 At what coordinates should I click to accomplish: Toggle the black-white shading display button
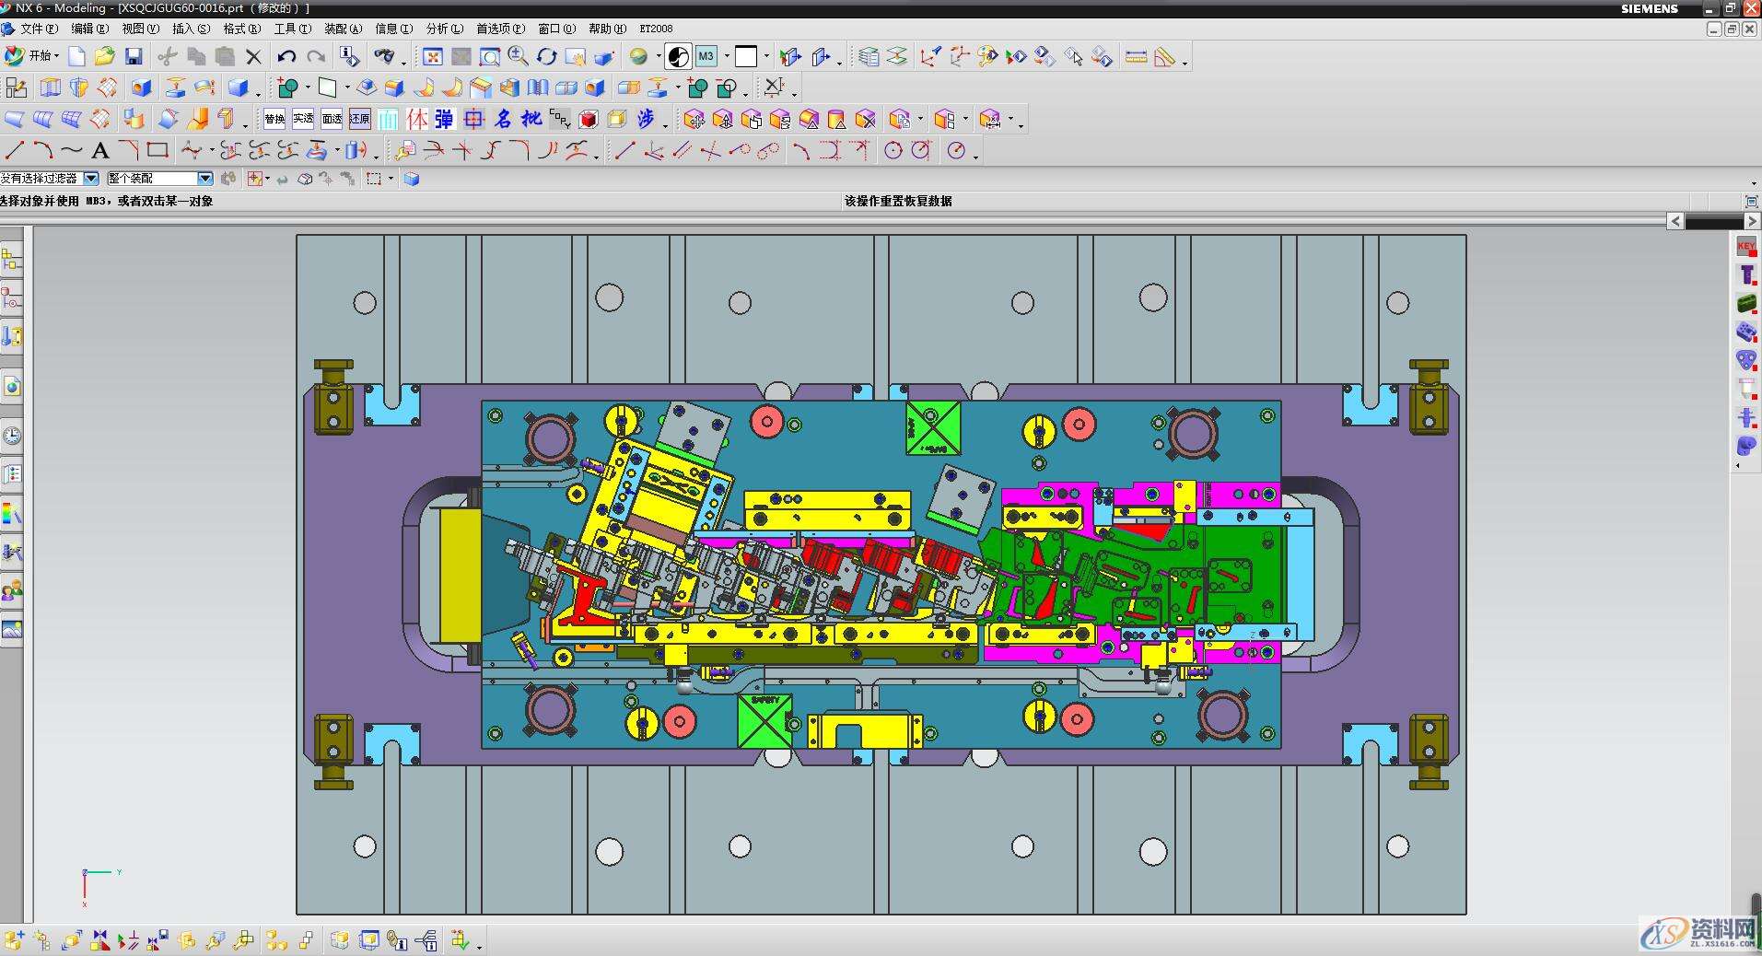(x=678, y=57)
